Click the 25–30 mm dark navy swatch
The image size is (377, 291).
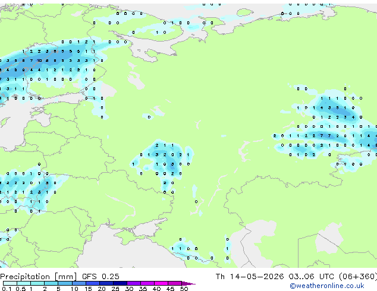[x=120, y=283]
